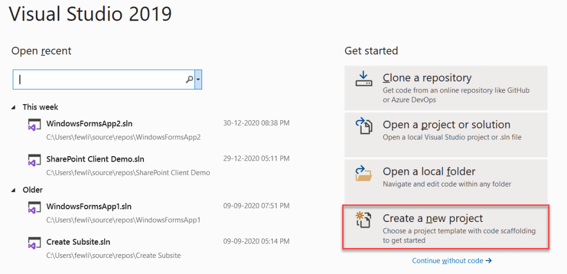Click the Get started heading

[x=372, y=51]
